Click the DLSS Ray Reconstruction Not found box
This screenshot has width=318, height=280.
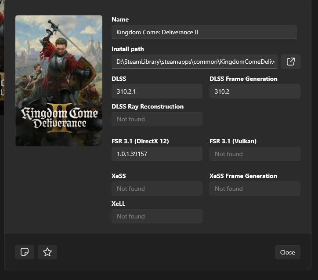[157, 119]
